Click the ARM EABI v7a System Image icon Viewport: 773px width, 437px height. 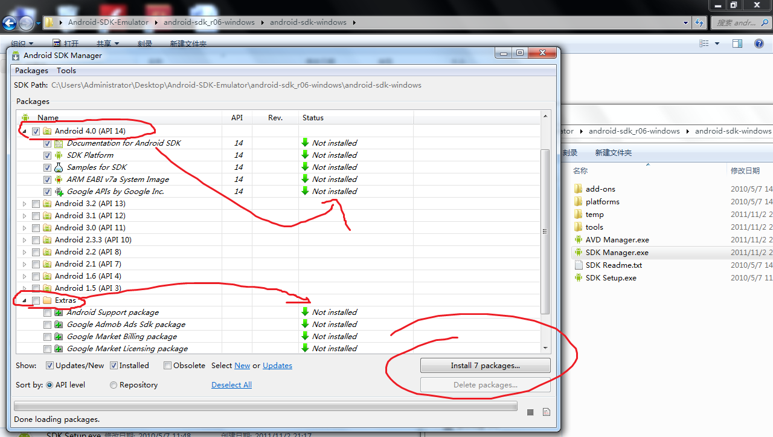(59, 180)
